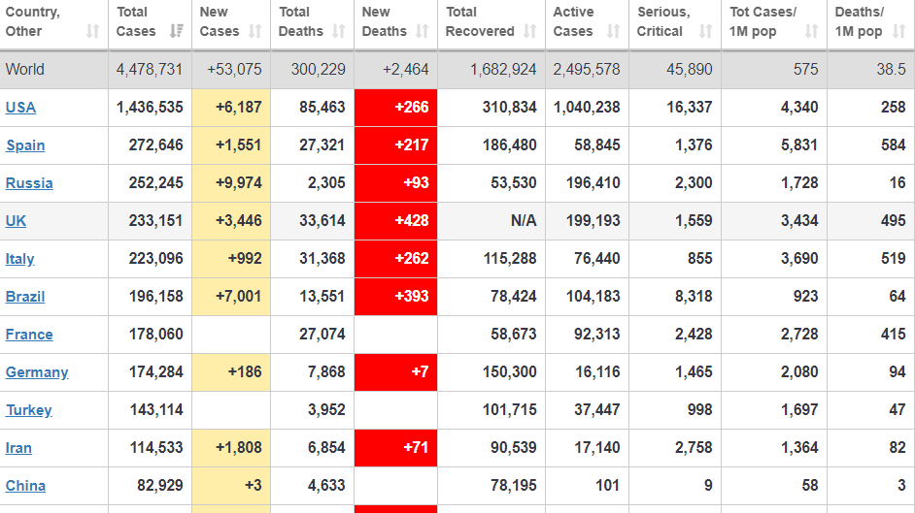The height and width of the screenshot is (513, 915).
Task: Select USA total cases 1,436,535
Action: 150,107
